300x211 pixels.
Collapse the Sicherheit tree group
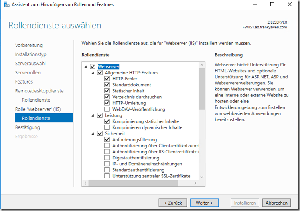[93, 133]
